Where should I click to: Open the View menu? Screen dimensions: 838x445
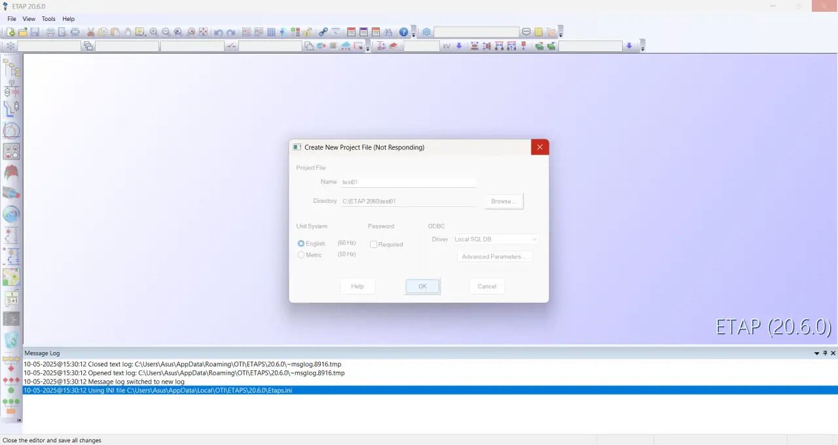29,19
